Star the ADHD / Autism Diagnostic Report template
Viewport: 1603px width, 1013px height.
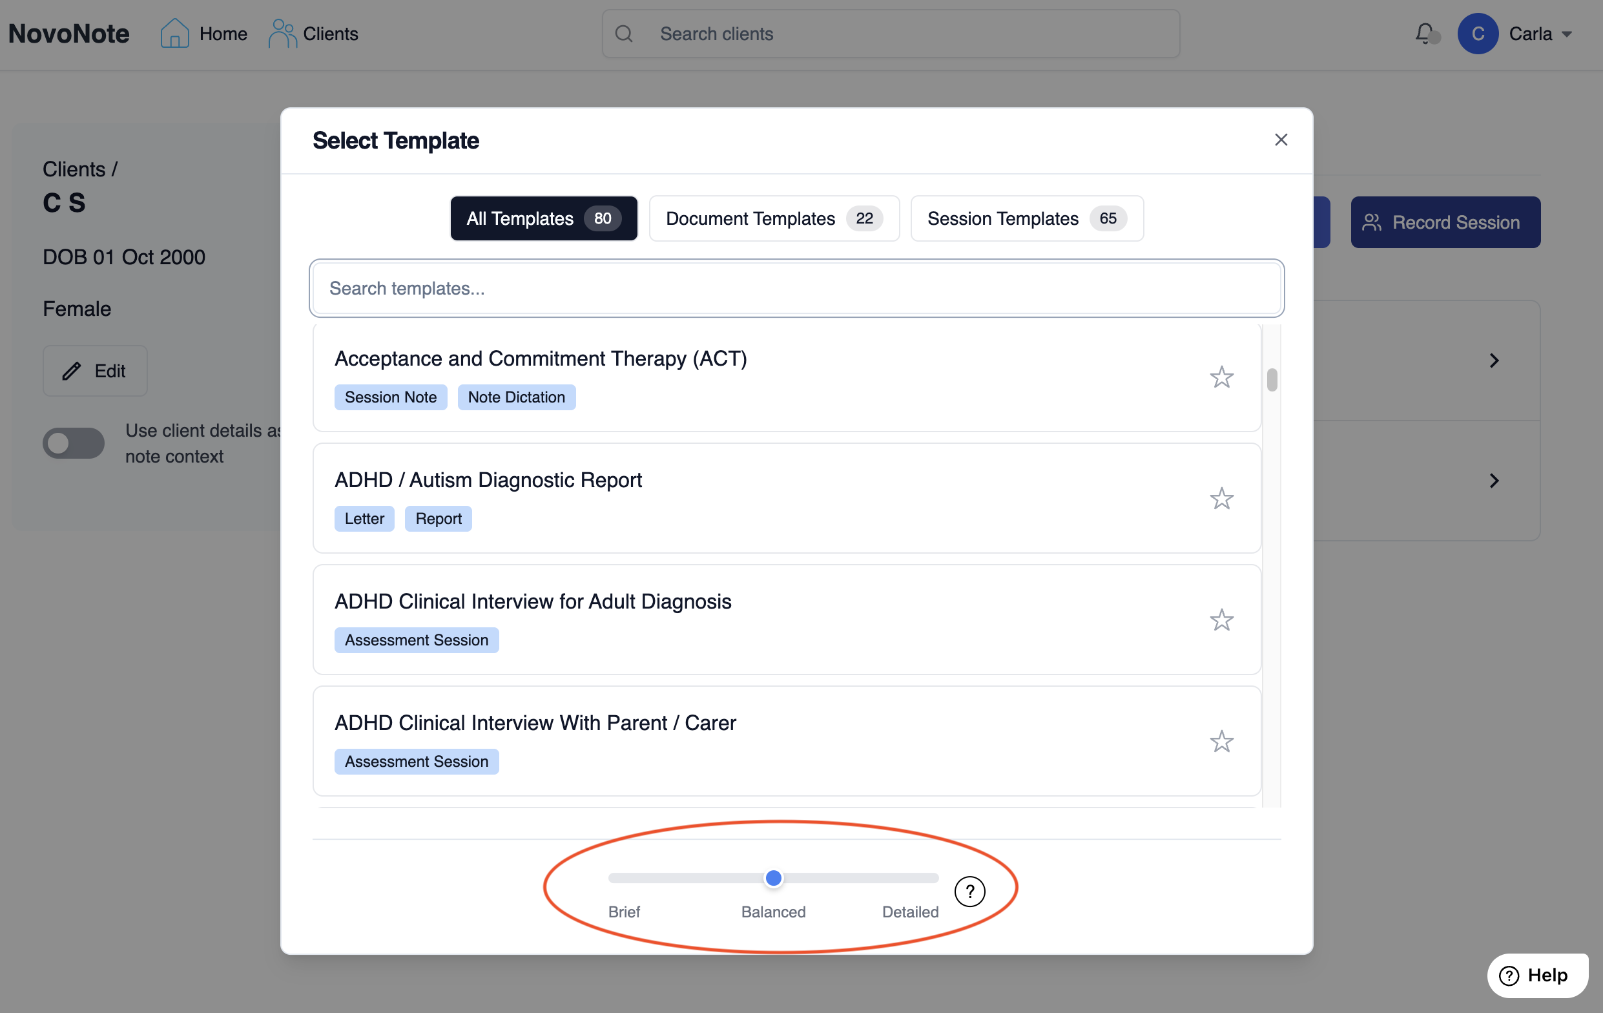1221,498
